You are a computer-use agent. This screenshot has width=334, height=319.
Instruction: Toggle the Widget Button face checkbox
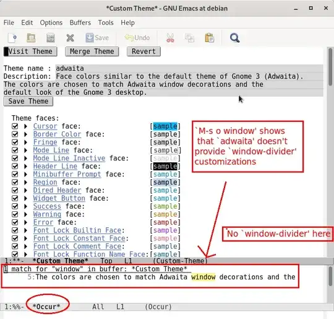[x=15, y=198]
